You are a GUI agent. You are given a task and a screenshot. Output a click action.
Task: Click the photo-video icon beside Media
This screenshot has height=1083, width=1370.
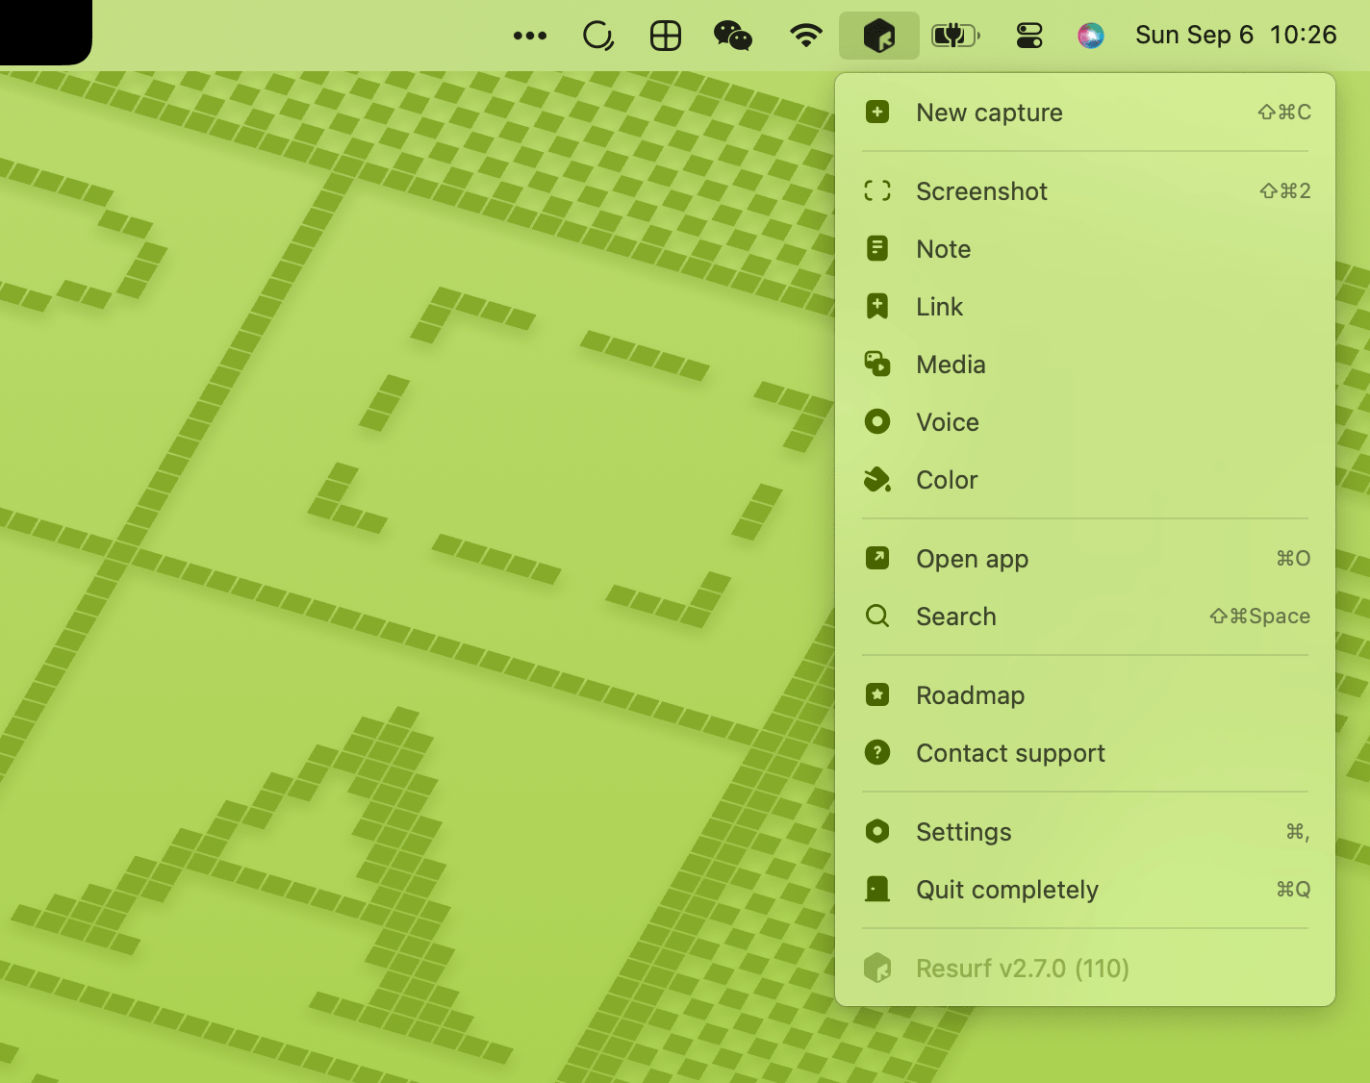click(x=877, y=365)
